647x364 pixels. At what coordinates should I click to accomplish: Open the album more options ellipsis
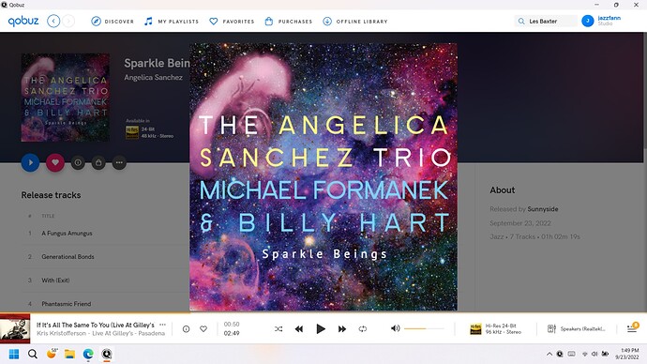(119, 162)
